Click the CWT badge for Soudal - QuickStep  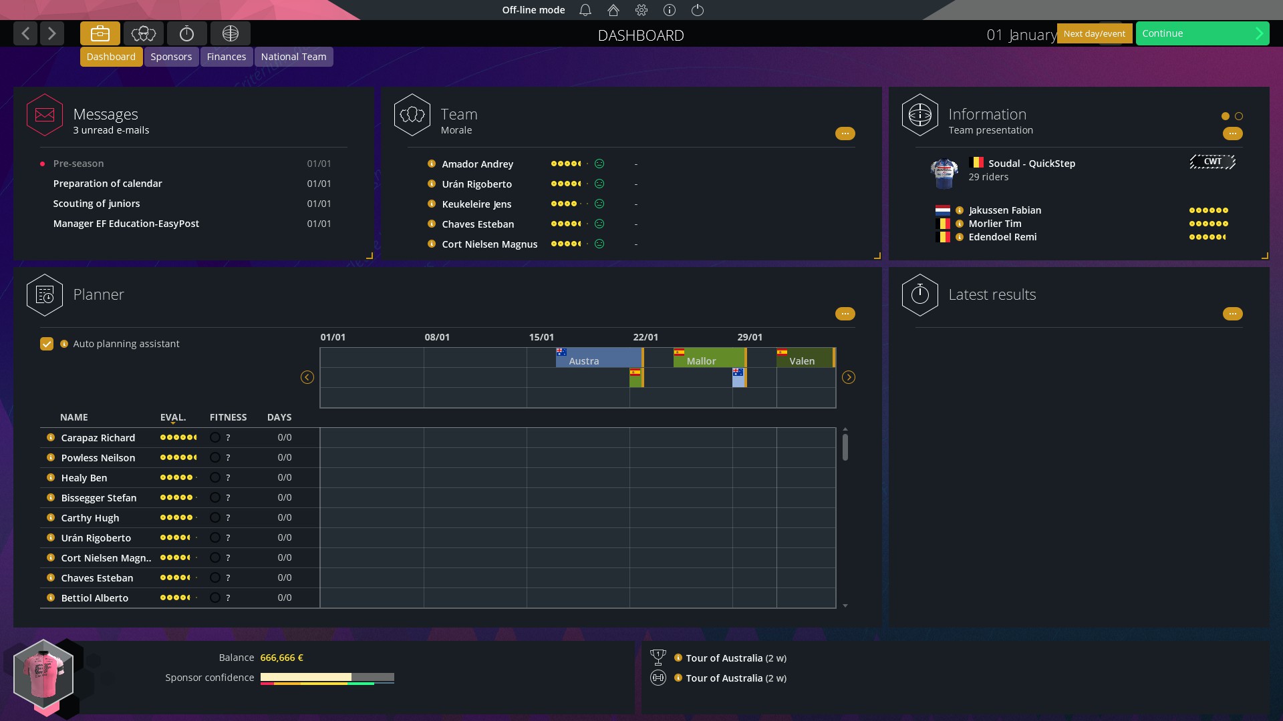tap(1212, 162)
